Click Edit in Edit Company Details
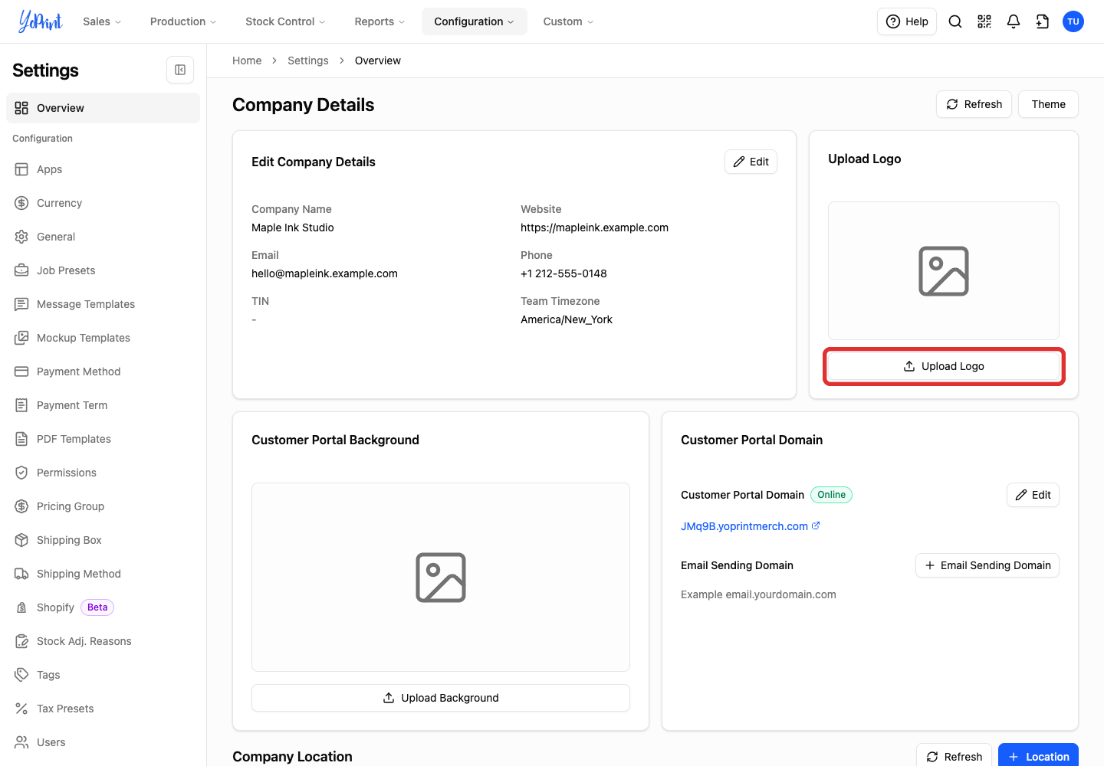Viewport: 1104px width, 766px height. pyautogui.click(x=751, y=162)
